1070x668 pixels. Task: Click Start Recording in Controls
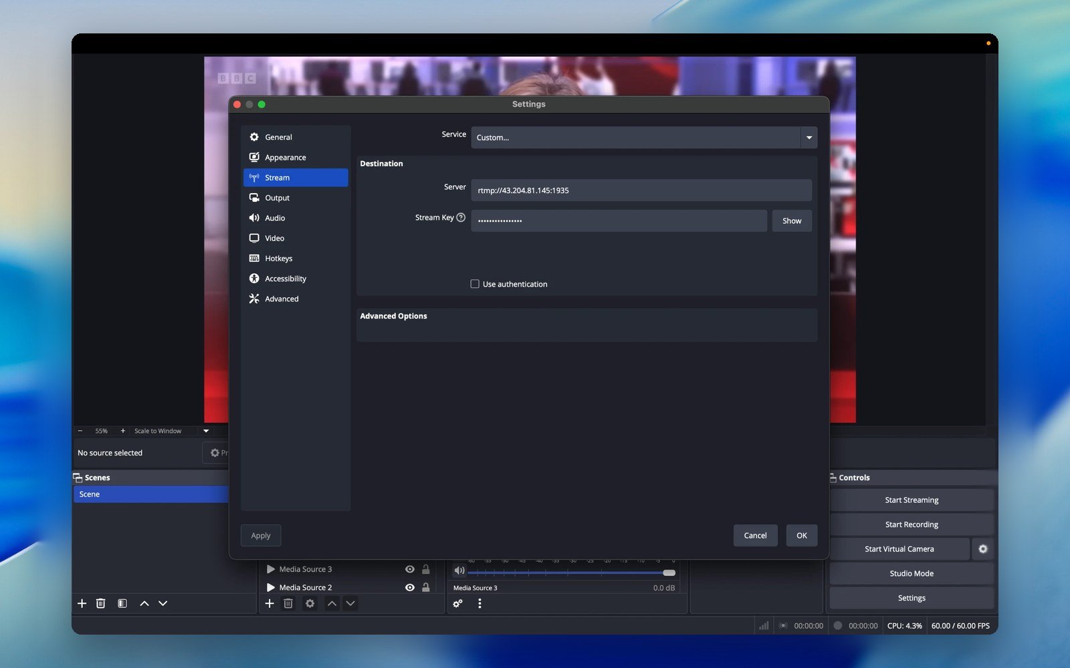click(x=912, y=524)
